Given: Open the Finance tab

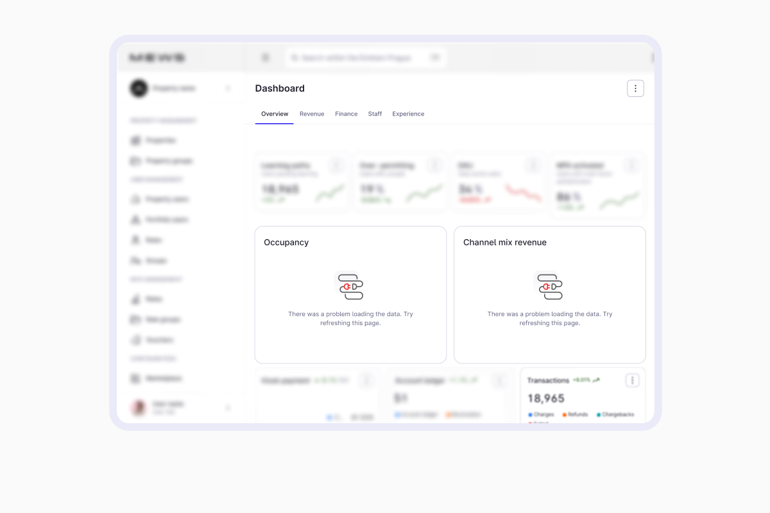Looking at the screenshot, I should (x=346, y=114).
